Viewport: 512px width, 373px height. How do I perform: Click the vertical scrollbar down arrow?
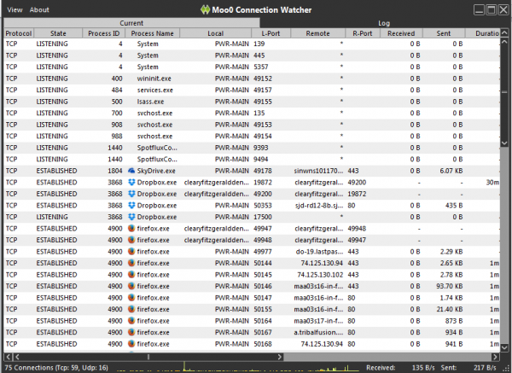click(x=504, y=348)
